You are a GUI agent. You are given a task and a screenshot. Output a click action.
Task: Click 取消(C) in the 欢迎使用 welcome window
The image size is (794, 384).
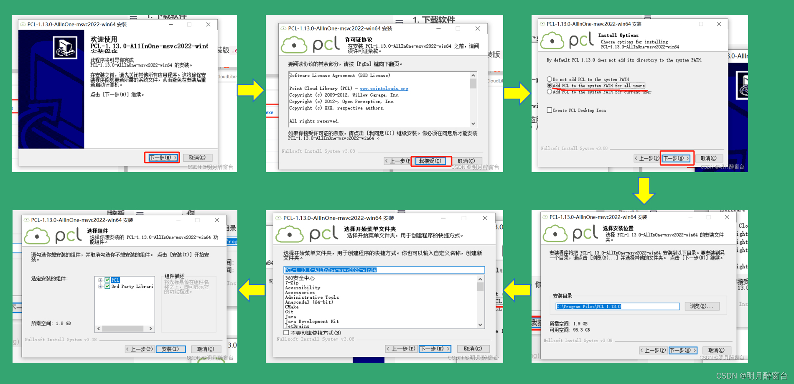197,158
